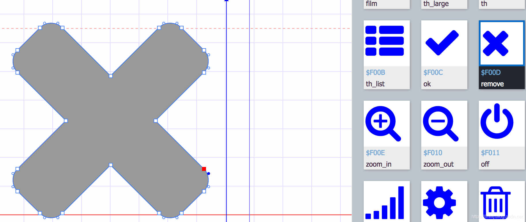The width and height of the screenshot is (526, 222).
Task: Click the zoom_in name label
Action: click(x=379, y=164)
